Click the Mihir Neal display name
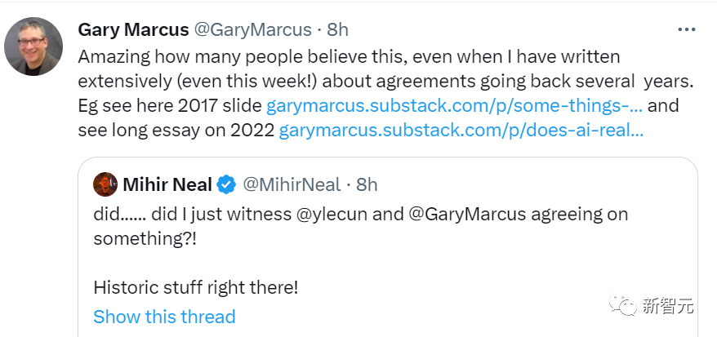This screenshot has width=717, height=337. coord(167,184)
